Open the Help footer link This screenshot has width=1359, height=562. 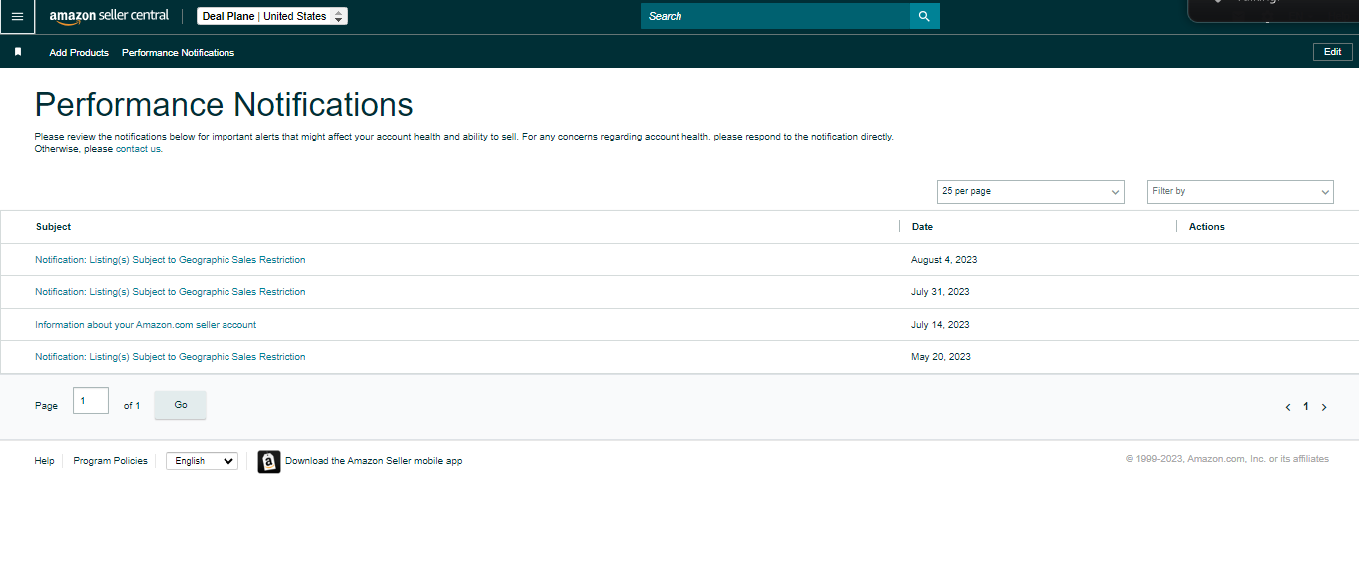pyautogui.click(x=44, y=461)
